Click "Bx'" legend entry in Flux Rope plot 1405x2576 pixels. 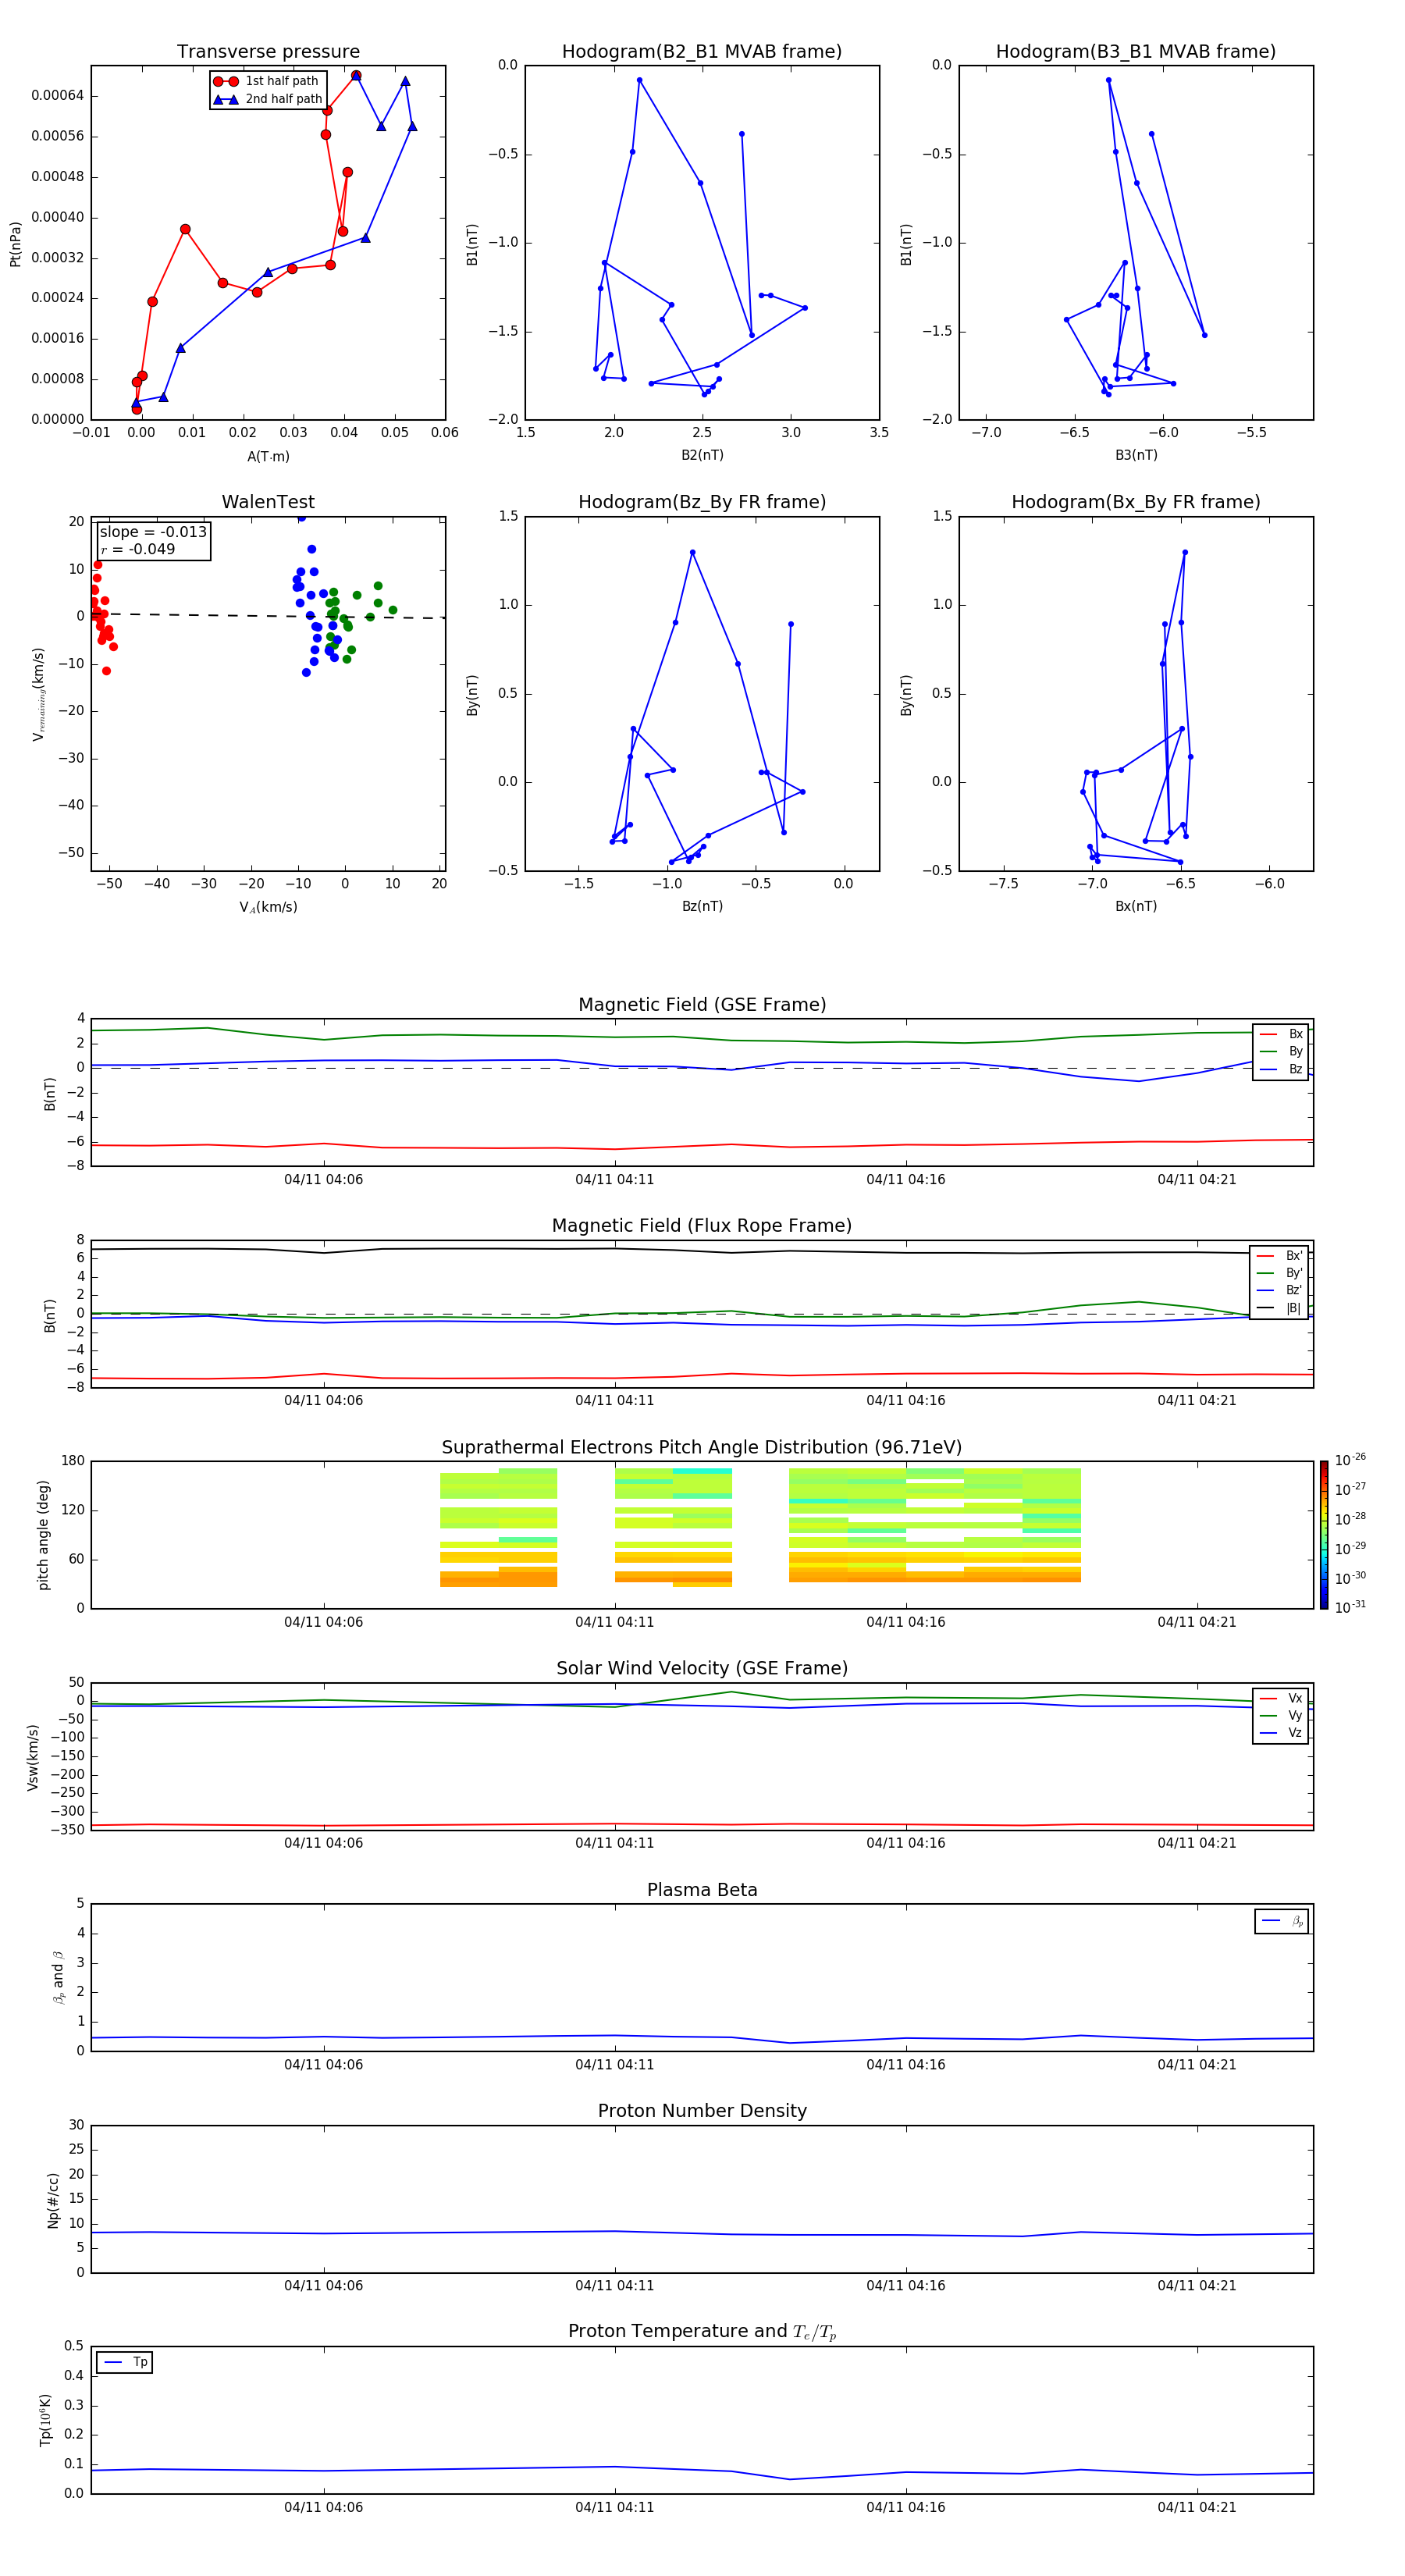click(x=1279, y=1256)
